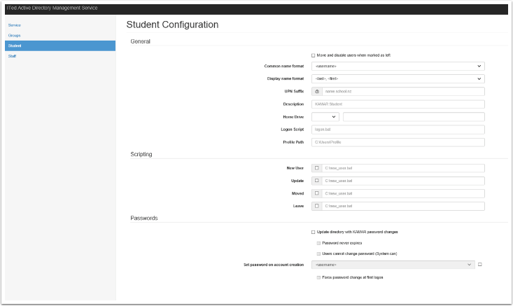513x306 pixels.
Task: Select the Student item in the sidebar
Action: click(x=15, y=46)
